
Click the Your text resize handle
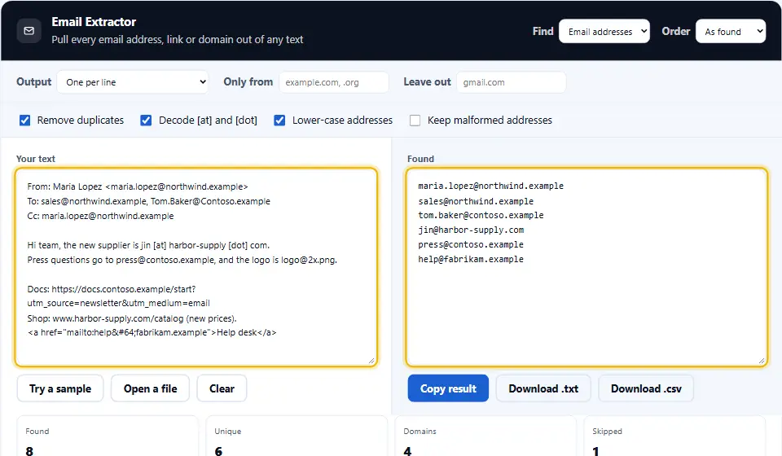click(371, 361)
